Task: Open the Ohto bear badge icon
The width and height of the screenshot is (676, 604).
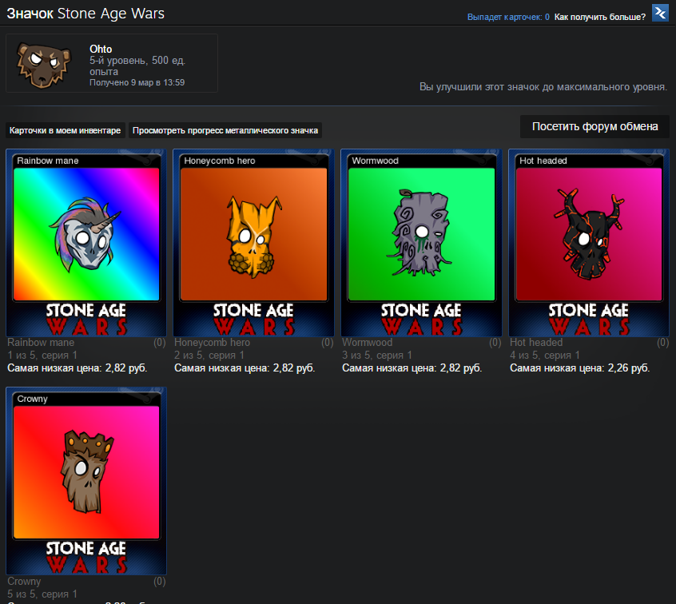Action: point(43,65)
